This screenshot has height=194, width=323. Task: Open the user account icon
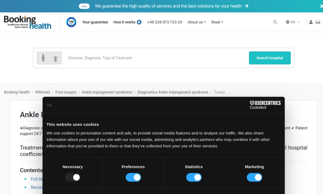311,22
